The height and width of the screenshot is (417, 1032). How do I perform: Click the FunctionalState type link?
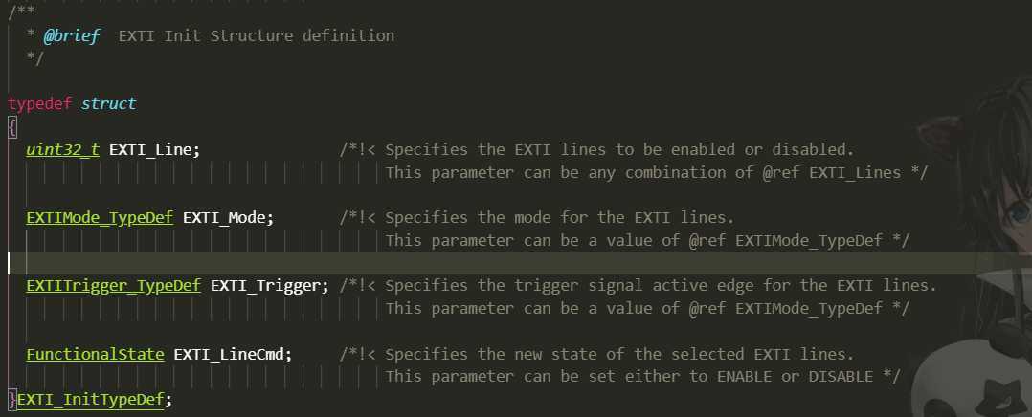click(95, 354)
